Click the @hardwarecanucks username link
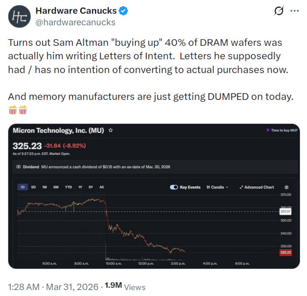Screen dimensions: 307x296 75,23
